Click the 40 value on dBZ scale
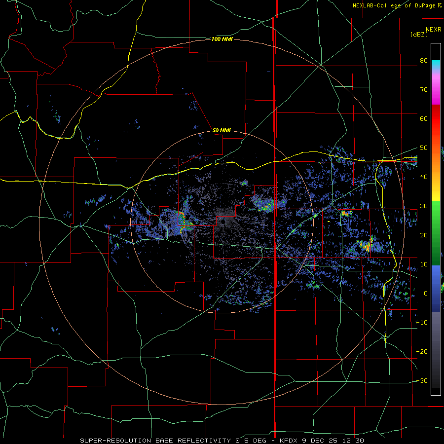Screen dimensions: 444x444 [424, 177]
